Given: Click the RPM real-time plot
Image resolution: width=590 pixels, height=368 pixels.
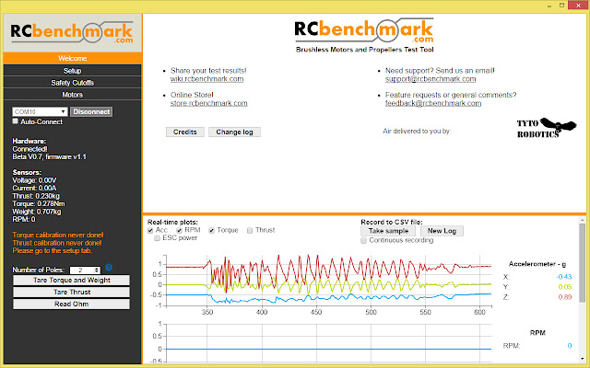Looking at the screenshot, I should click(x=329, y=343).
